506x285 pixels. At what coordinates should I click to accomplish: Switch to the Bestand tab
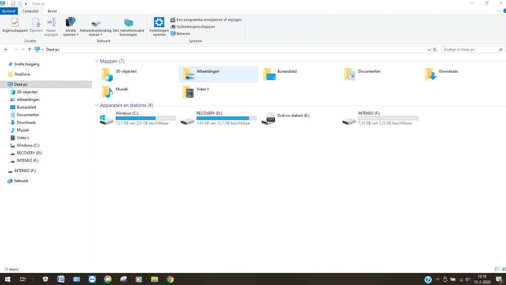pos(9,11)
